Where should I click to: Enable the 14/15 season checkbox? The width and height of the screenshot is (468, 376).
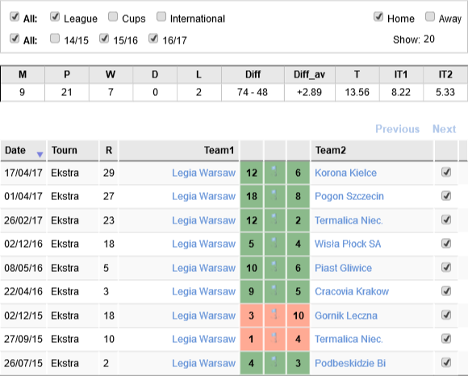pos(55,39)
